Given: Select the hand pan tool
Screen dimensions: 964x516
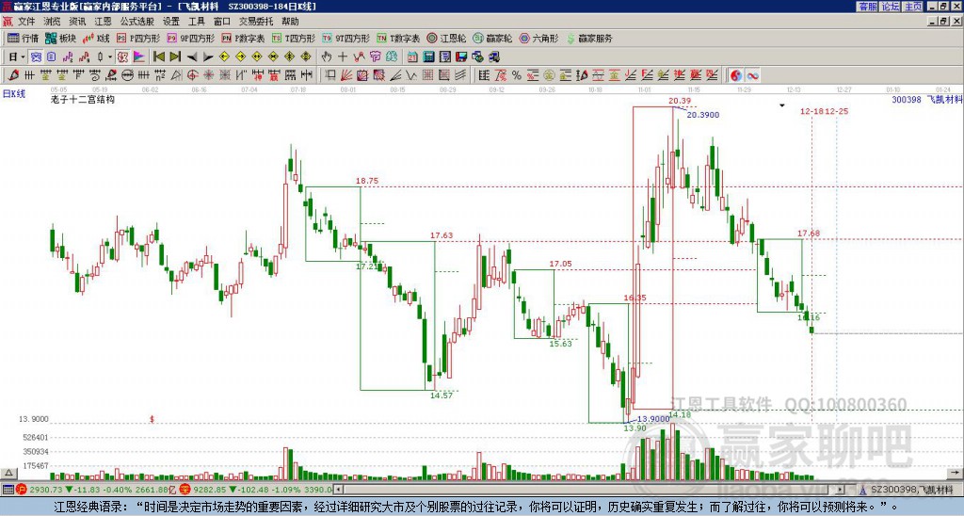Looking at the screenshot, I should [x=327, y=57].
